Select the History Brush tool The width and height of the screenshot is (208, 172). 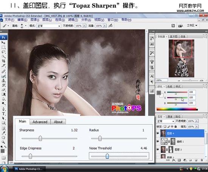click(x=3, y=85)
